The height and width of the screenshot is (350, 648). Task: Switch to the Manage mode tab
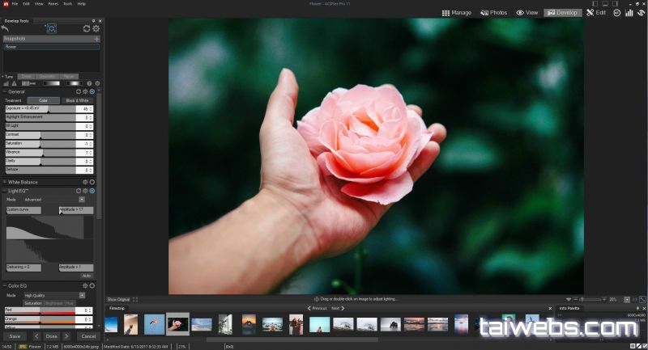457,13
